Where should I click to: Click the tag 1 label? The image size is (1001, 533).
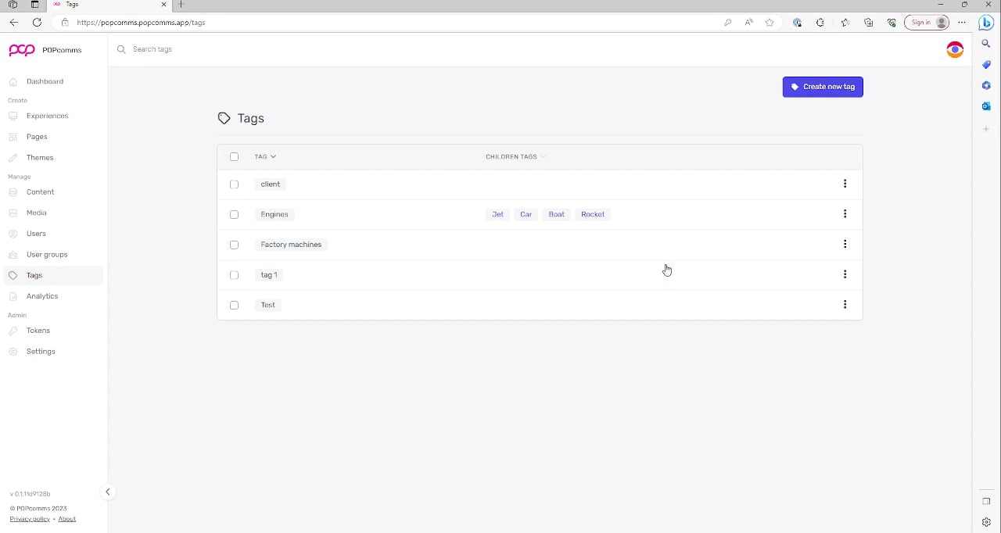[269, 275]
